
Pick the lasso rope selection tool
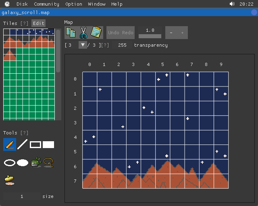(48, 162)
